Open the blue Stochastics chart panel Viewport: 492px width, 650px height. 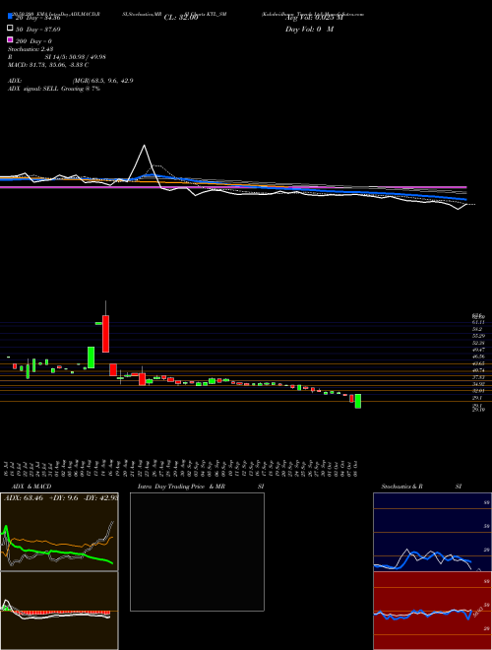click(x=432, y=532)
